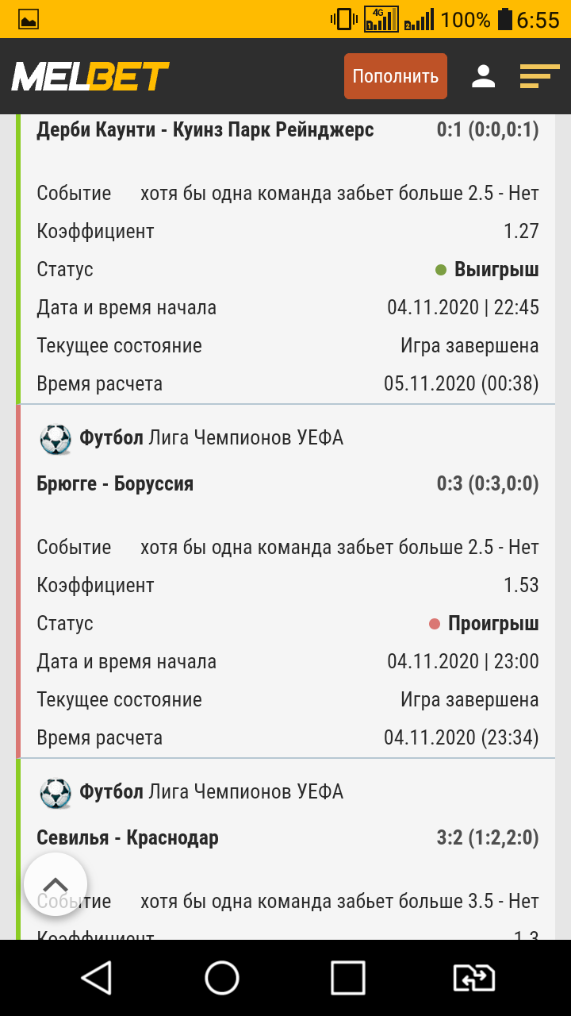Open the Севилья - Краснодар match title
Image resolution: width=571 pixels, height=1016 pixels.
coord(128,837)
